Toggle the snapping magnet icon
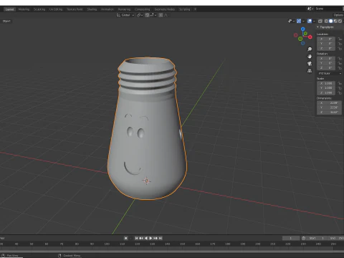This screenshot has width=344, height=258. [x=147, y=15]
